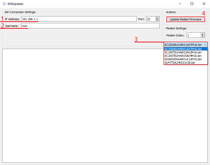This screenshot has width=210, height=165.
Task: Select EC200AEUHAR01A07M16.bin highlighted list option
Action: [x=183, y=49]
